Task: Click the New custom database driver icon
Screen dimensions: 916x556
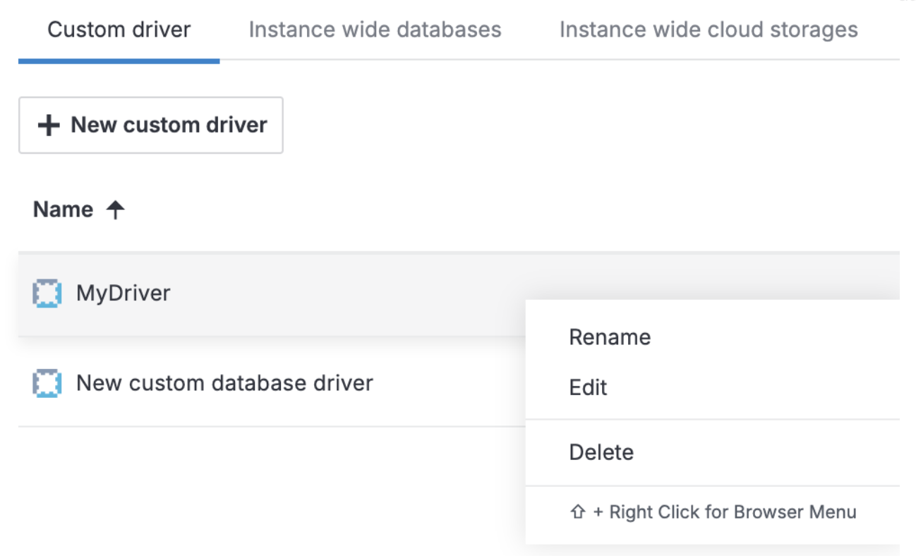Action: 47,383
